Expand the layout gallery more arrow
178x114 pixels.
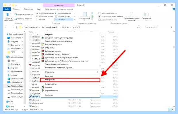(74, 20)
